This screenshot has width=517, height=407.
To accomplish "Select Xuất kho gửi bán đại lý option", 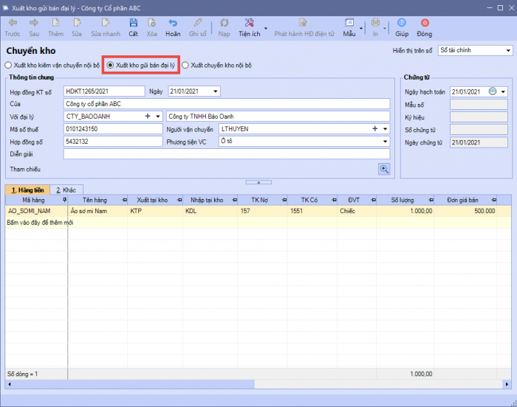I will point(111,66).
